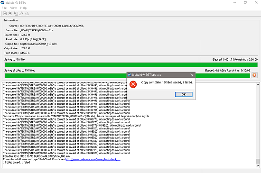Minimize the MakeMKV window
This screenshot has height=173, width=261.
coord(235,3)
